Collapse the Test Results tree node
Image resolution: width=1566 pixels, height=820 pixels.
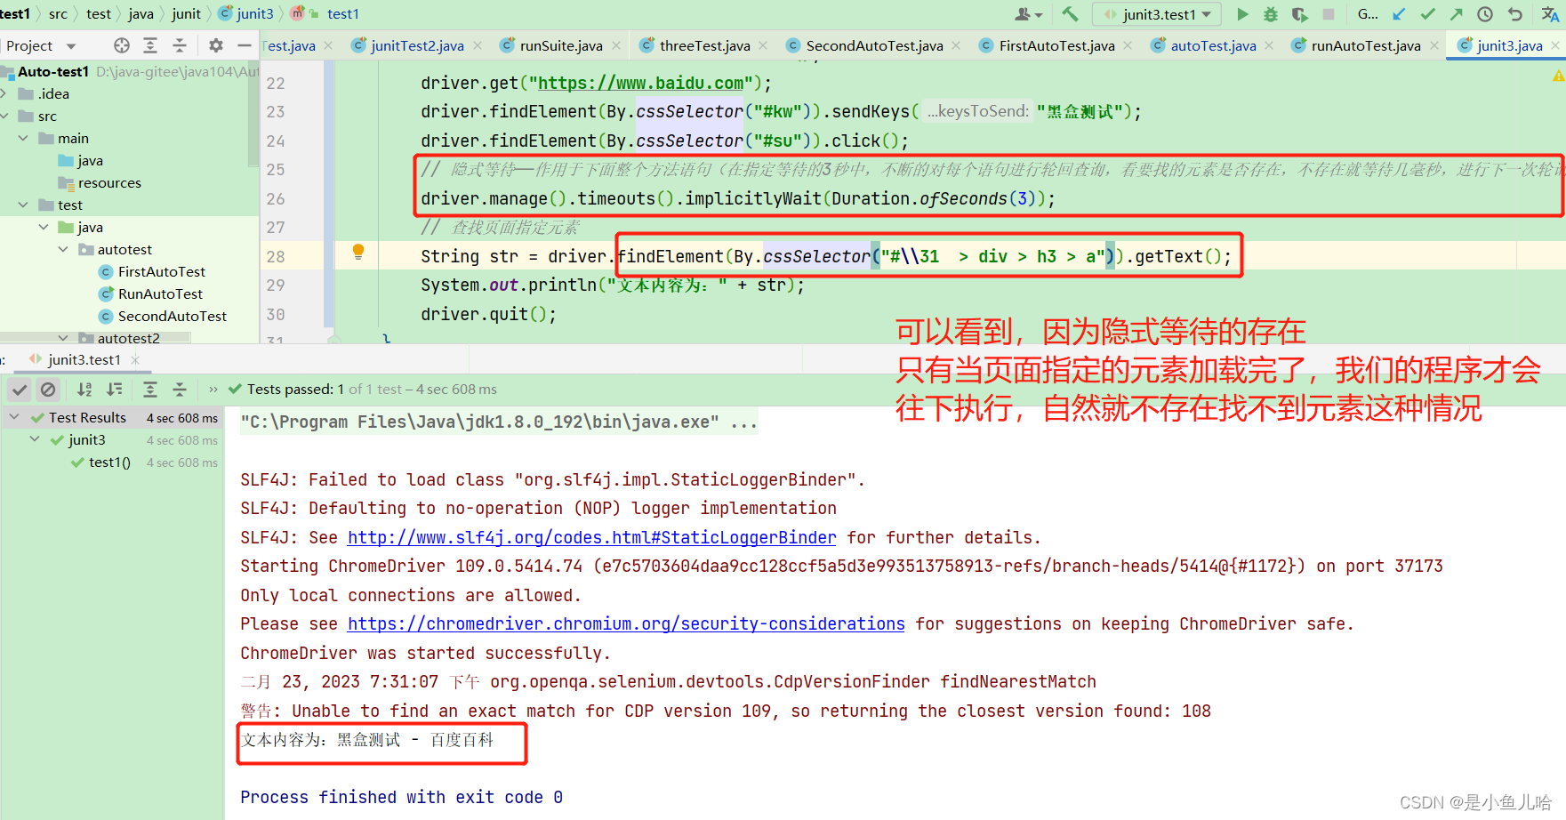click(x=14, y=417)
